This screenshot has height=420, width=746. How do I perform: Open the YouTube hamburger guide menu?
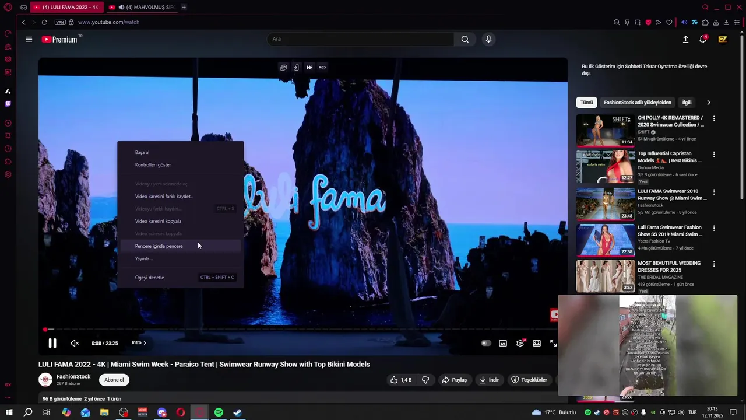click(x=29, y=39)
